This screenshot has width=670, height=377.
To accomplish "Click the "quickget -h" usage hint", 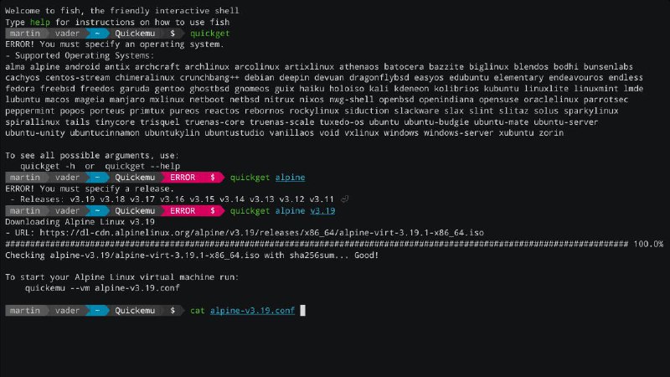I will coord(48,166).
